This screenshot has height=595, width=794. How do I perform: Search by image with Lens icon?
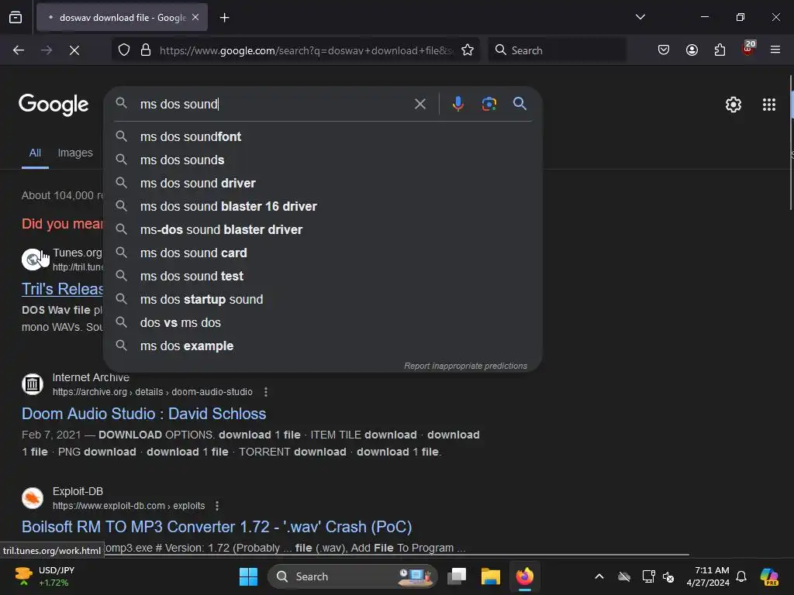(488, 105)
